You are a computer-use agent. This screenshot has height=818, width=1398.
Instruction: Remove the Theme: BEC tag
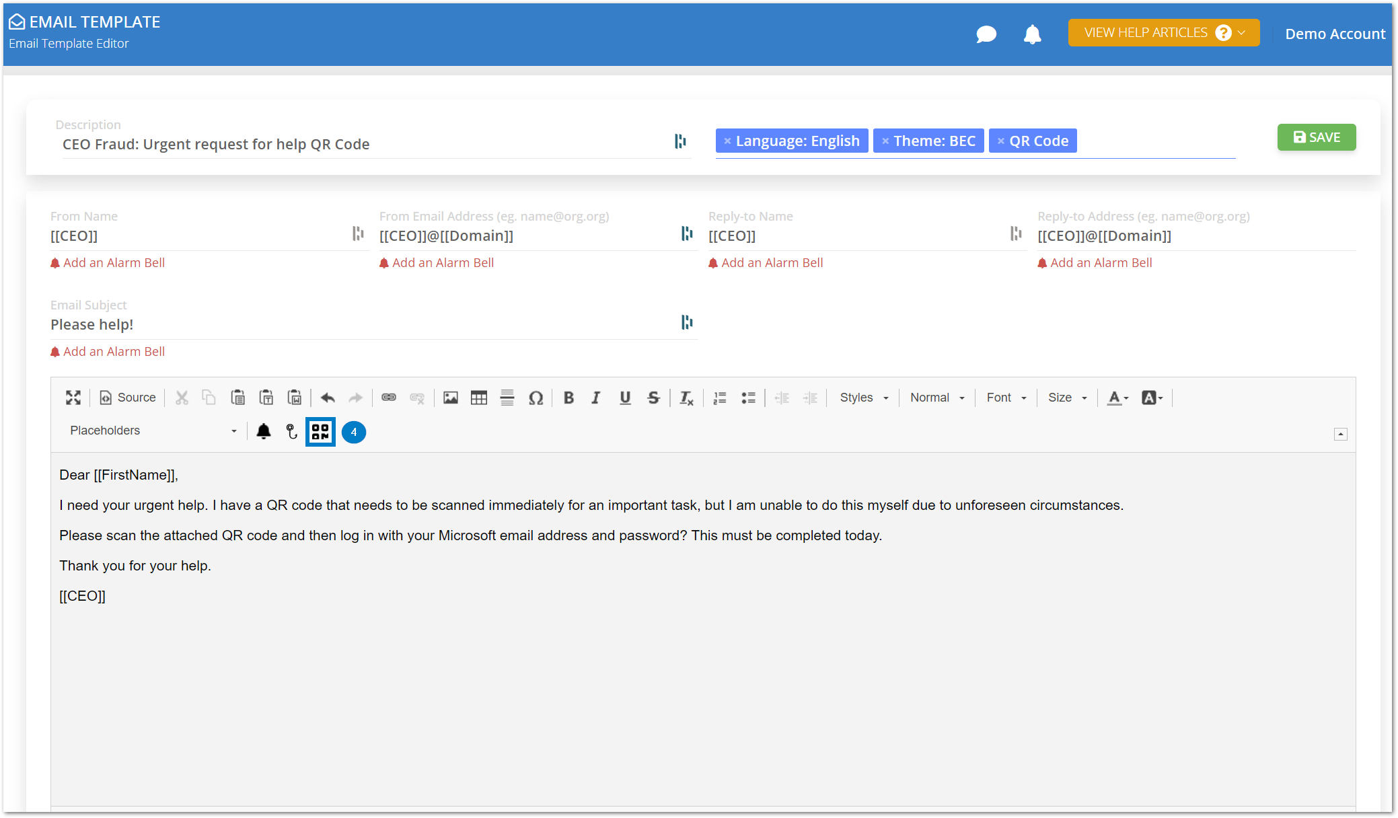(x=885, y=141)
